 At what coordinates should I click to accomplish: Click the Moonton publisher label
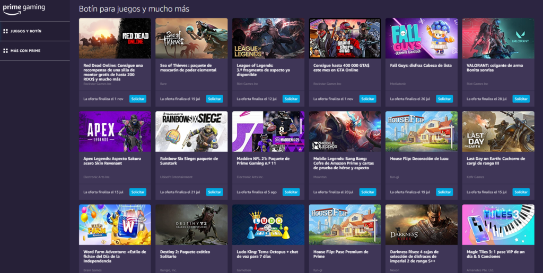pos(320,177)
